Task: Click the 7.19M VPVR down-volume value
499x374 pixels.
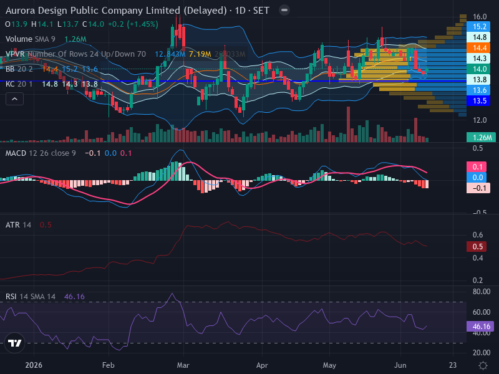Action: click(x=200, y=54)
